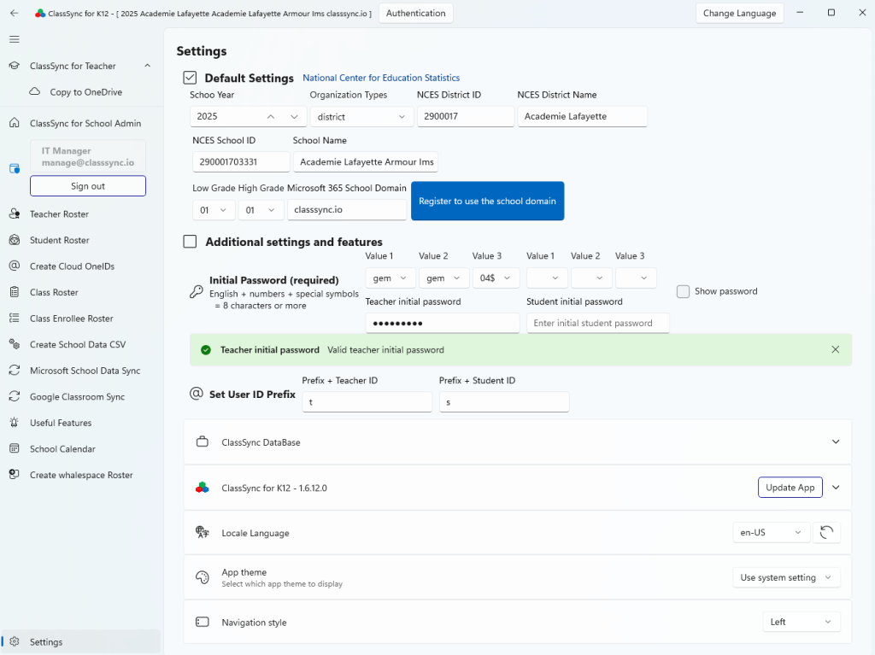The width and height of the screenshot is (875, 655).
Task: Click the account card icon beside IT Manager
Action: [x=15, y=168]
